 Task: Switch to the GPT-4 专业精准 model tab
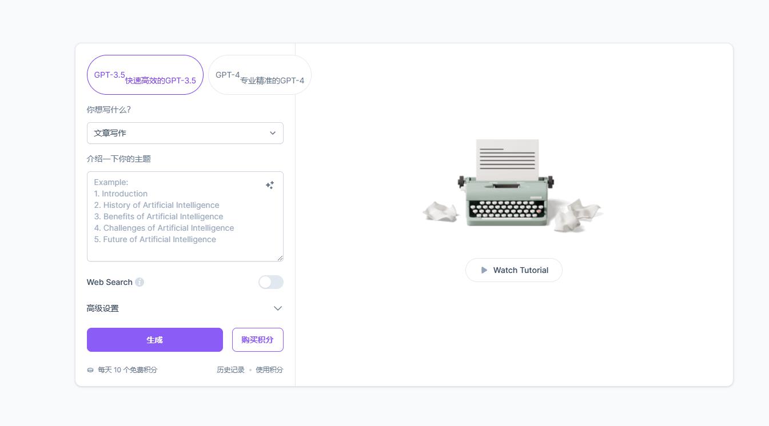click(x=260, y=75)
